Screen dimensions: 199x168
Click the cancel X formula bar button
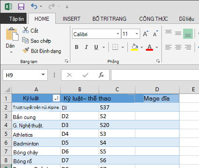click(x=69, y=75)
